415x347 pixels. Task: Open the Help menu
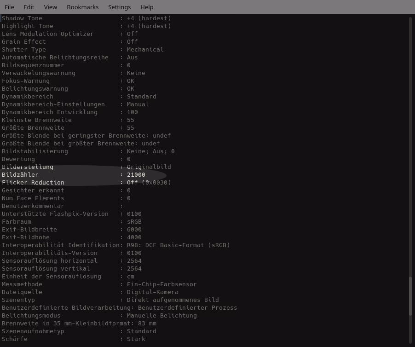click(147, 7)
